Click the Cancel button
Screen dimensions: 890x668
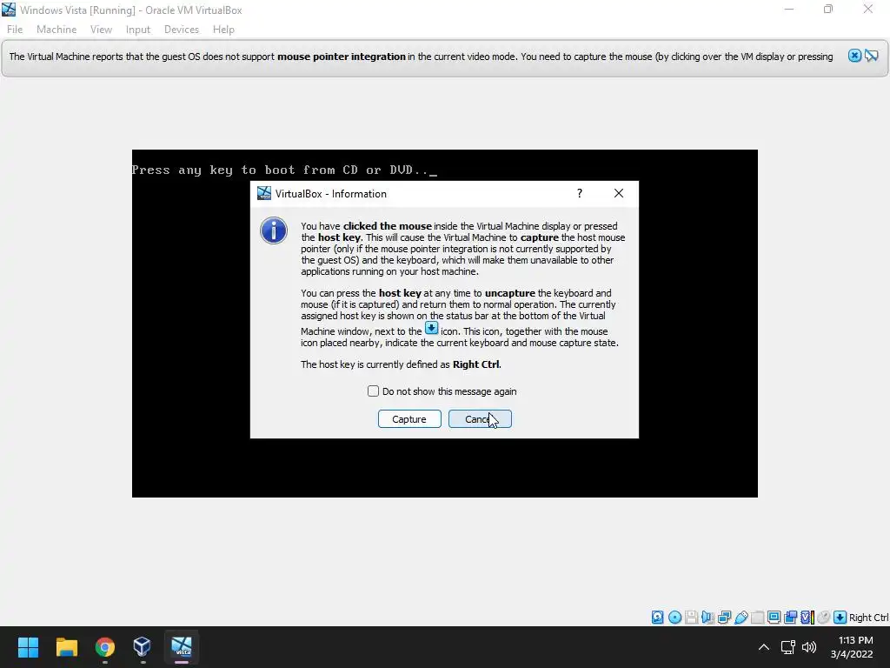coord(480,418)
